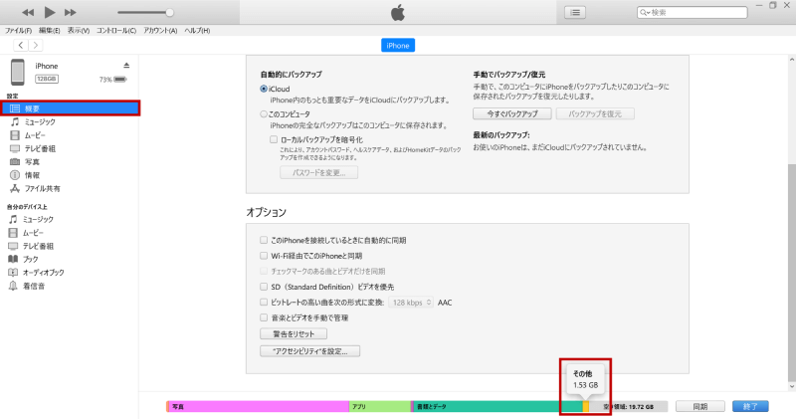Click the rewind playback button
This screenshot has height=419, width=796.
28,12
